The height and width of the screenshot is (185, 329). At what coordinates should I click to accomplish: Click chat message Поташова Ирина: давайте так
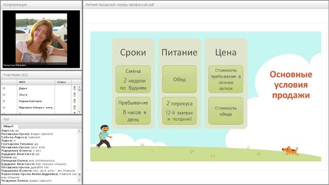tap(25, 167)
